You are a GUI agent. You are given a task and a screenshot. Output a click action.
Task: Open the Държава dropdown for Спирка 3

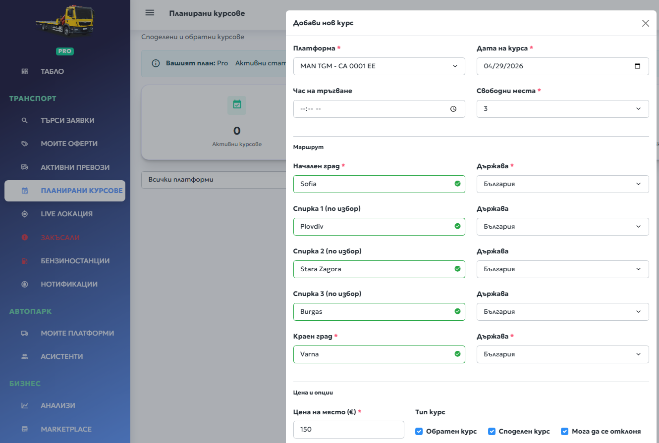[x=563, y=312]
